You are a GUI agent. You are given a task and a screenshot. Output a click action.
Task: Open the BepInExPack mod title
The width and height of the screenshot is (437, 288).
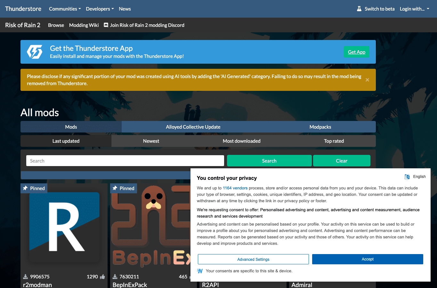tap(130, 285)
